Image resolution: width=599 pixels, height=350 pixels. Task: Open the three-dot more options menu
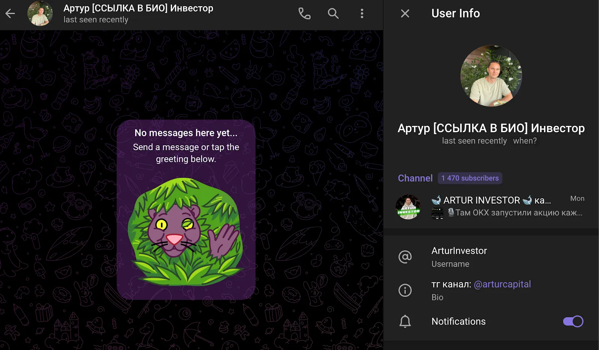click(x=362, y=14)
